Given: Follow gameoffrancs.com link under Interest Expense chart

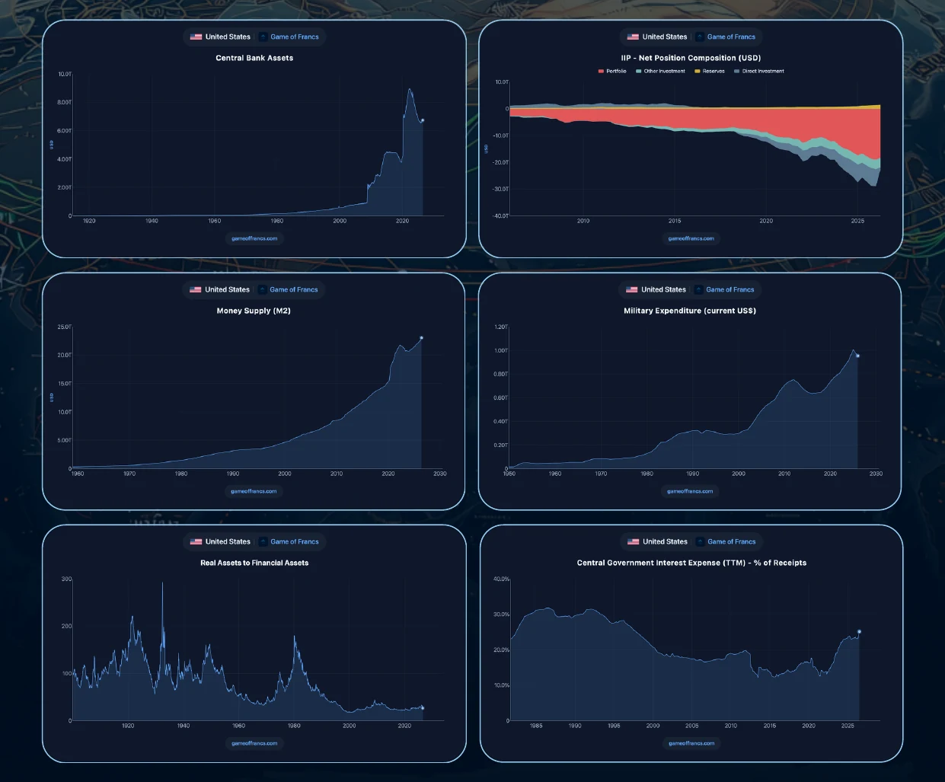Looking at the screenshot, I should pos(691,743).
